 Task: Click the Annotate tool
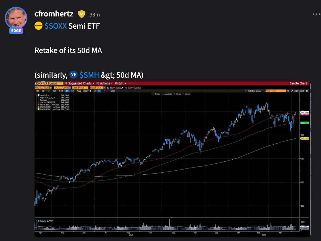(167, 94)
